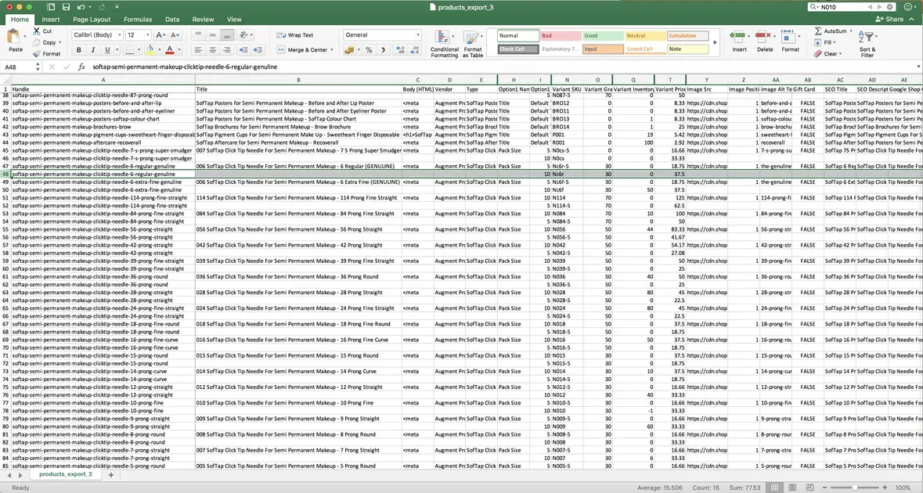Screen dimensions: 923x493
Task: Click the Clear icon in the ribbon
Action: tap(817, 53)
